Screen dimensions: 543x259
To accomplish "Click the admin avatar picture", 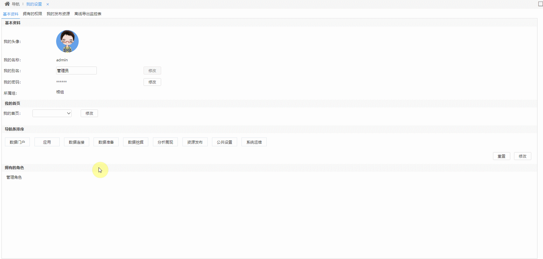I will click(67, 41).
